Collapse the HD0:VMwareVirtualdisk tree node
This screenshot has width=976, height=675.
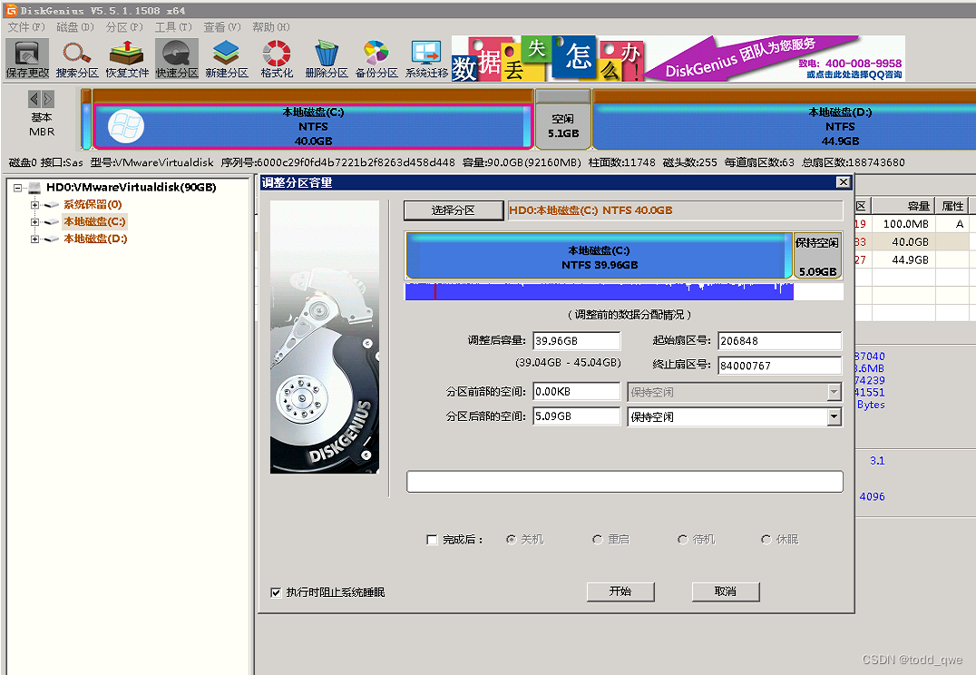(17, 188)
